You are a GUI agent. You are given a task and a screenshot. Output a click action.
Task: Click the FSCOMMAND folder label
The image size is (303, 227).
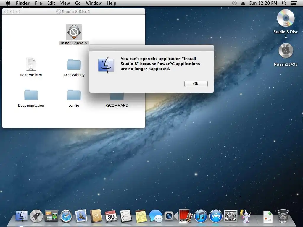(117, 106)
